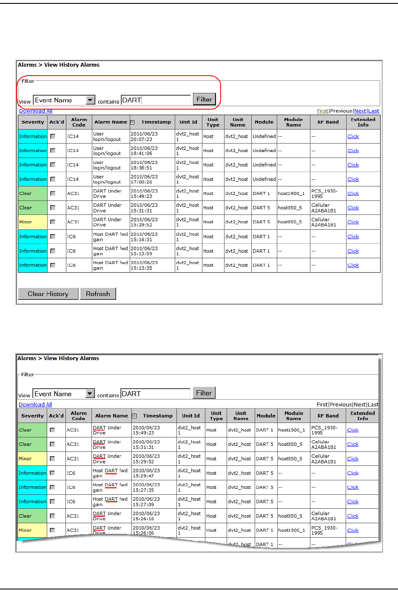Click the Filter button in upper screenshot
Viewport: 398px width, 592px height.
pyautogui.click(x=204, y=99)
